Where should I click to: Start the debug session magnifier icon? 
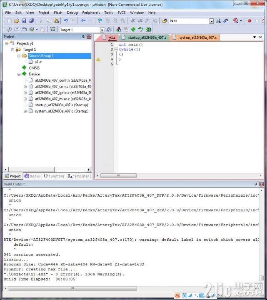point(236,21)
